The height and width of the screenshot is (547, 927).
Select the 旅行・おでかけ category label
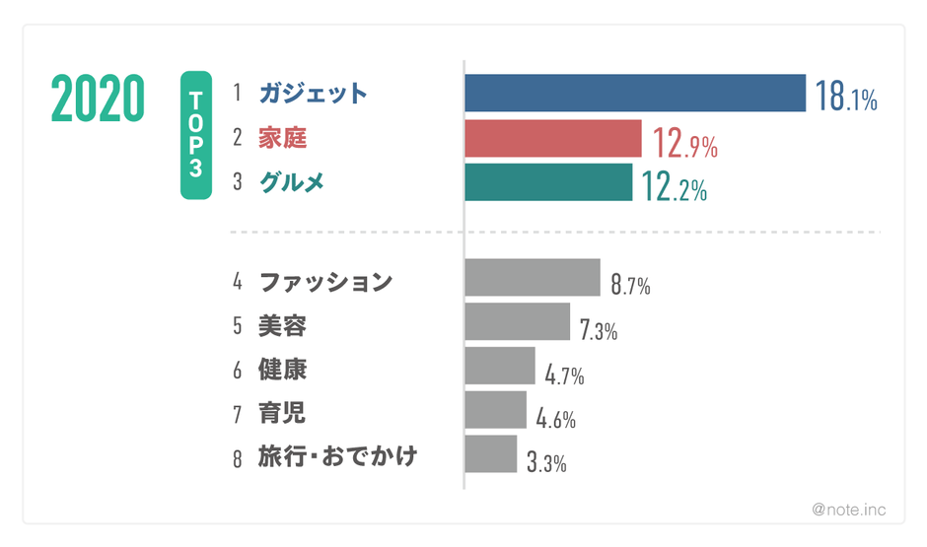[338, 456]
